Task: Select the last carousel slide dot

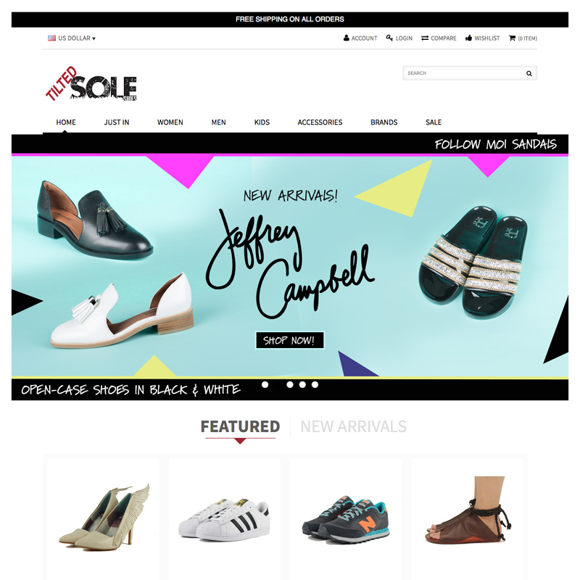Action: [315, 385]
